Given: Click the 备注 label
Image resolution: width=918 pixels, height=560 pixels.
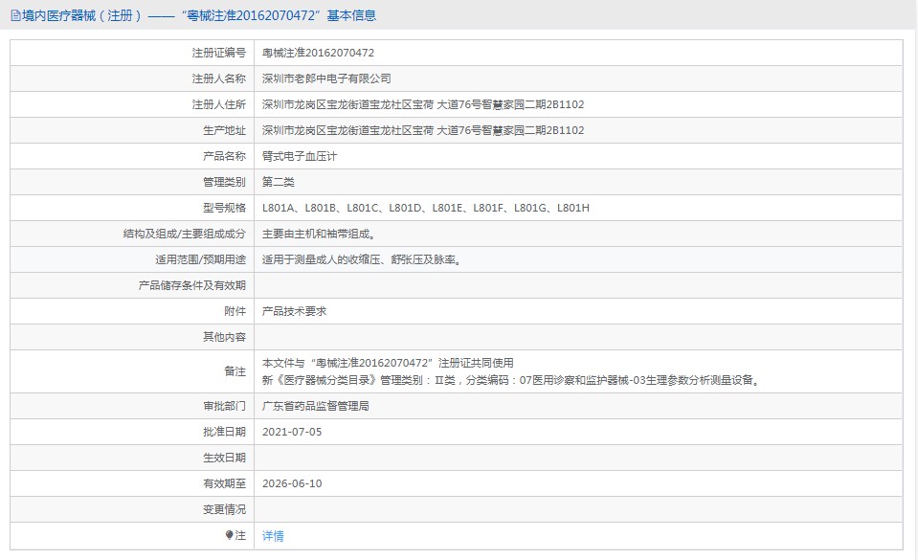Looking at the screenshot, I should click(235, 371).
